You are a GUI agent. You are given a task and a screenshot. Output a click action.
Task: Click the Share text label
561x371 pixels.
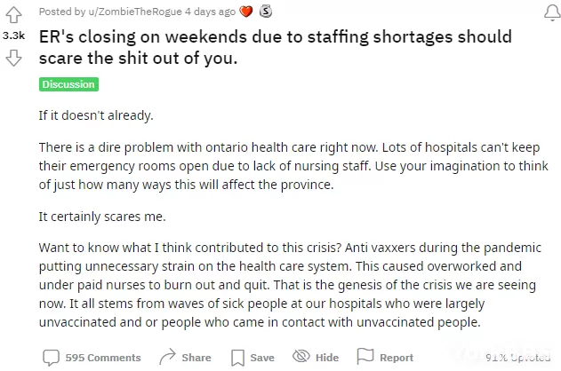pyautogui.click(x=196, y=358)
